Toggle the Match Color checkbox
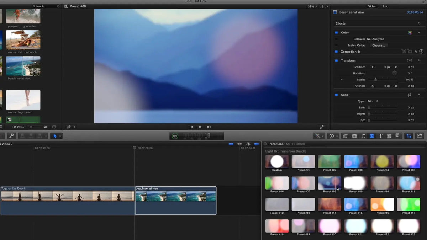 click(x=336, y=46)
